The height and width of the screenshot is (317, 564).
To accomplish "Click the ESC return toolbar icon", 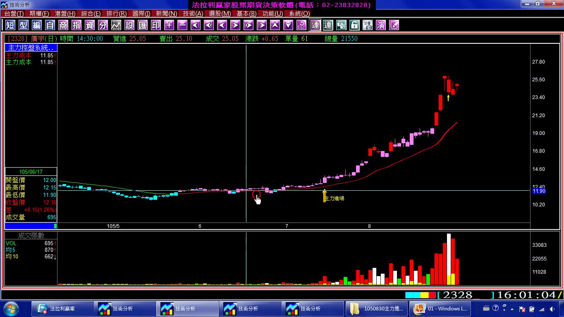I will click(301, 25).
